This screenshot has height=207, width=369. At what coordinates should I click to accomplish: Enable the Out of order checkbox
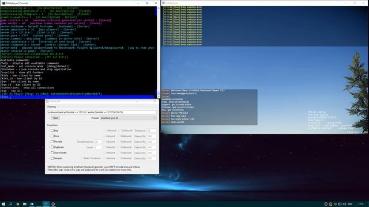tap(52, 153)
